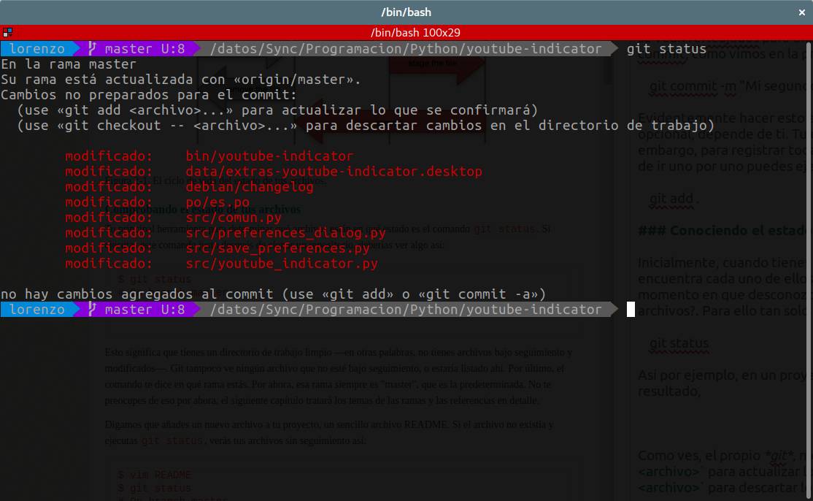Click the youtube-indicator path on the last prompt line
Viewport: 813px width, 501px height.
click(406, 310)
